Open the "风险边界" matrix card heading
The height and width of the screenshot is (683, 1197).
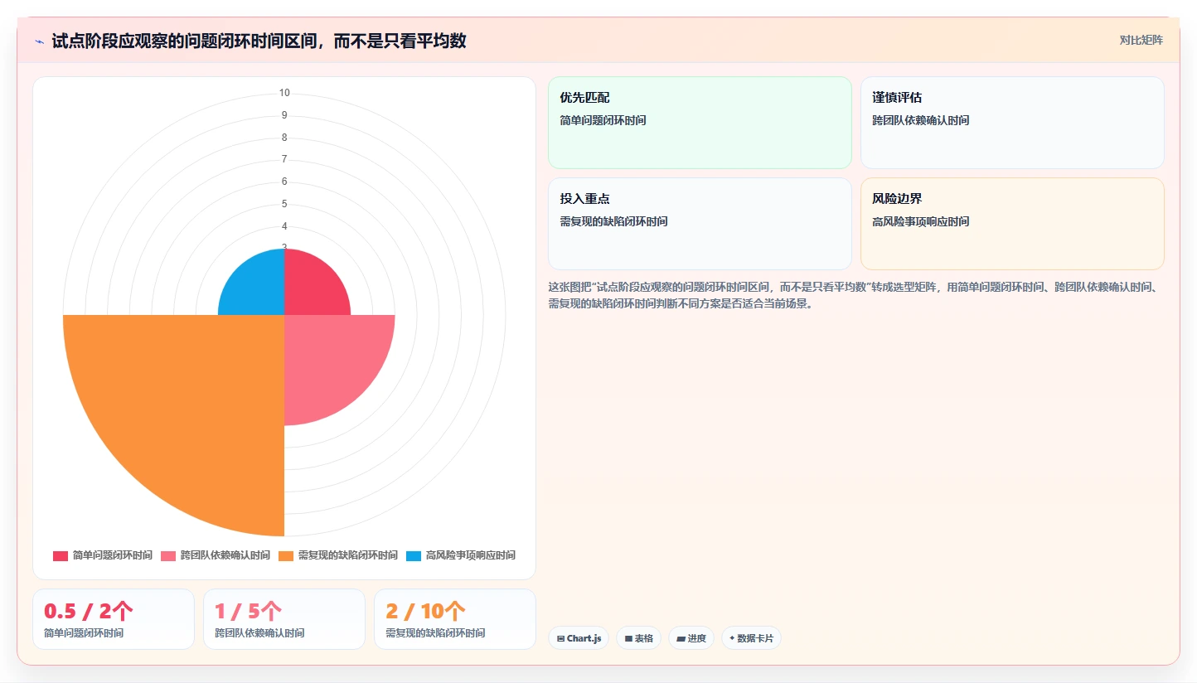tap(897, 199)
